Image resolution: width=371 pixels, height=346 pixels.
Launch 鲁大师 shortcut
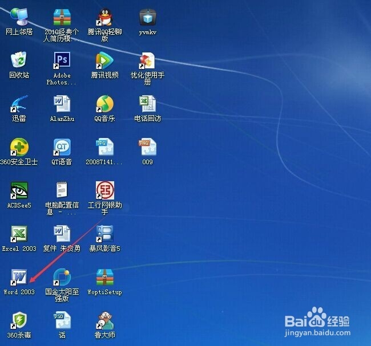point(105,320)
